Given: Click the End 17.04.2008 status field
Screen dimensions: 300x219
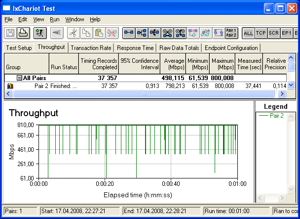Looking at the screenshot, I should (x=162, y=211).
